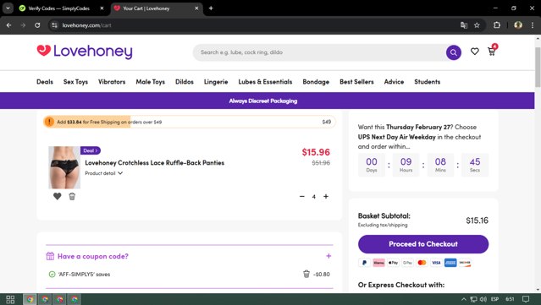Click the Mastercard payment icon
The image size is (541, 305).
click(x=422, y=263)
